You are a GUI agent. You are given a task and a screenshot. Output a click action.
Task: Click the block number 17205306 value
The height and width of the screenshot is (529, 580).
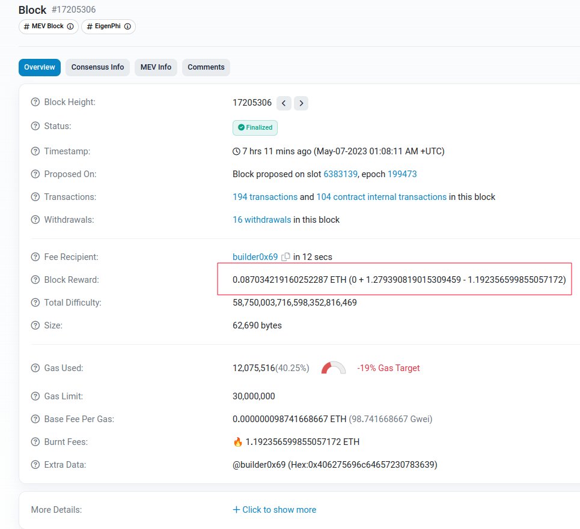pos(252,103)
